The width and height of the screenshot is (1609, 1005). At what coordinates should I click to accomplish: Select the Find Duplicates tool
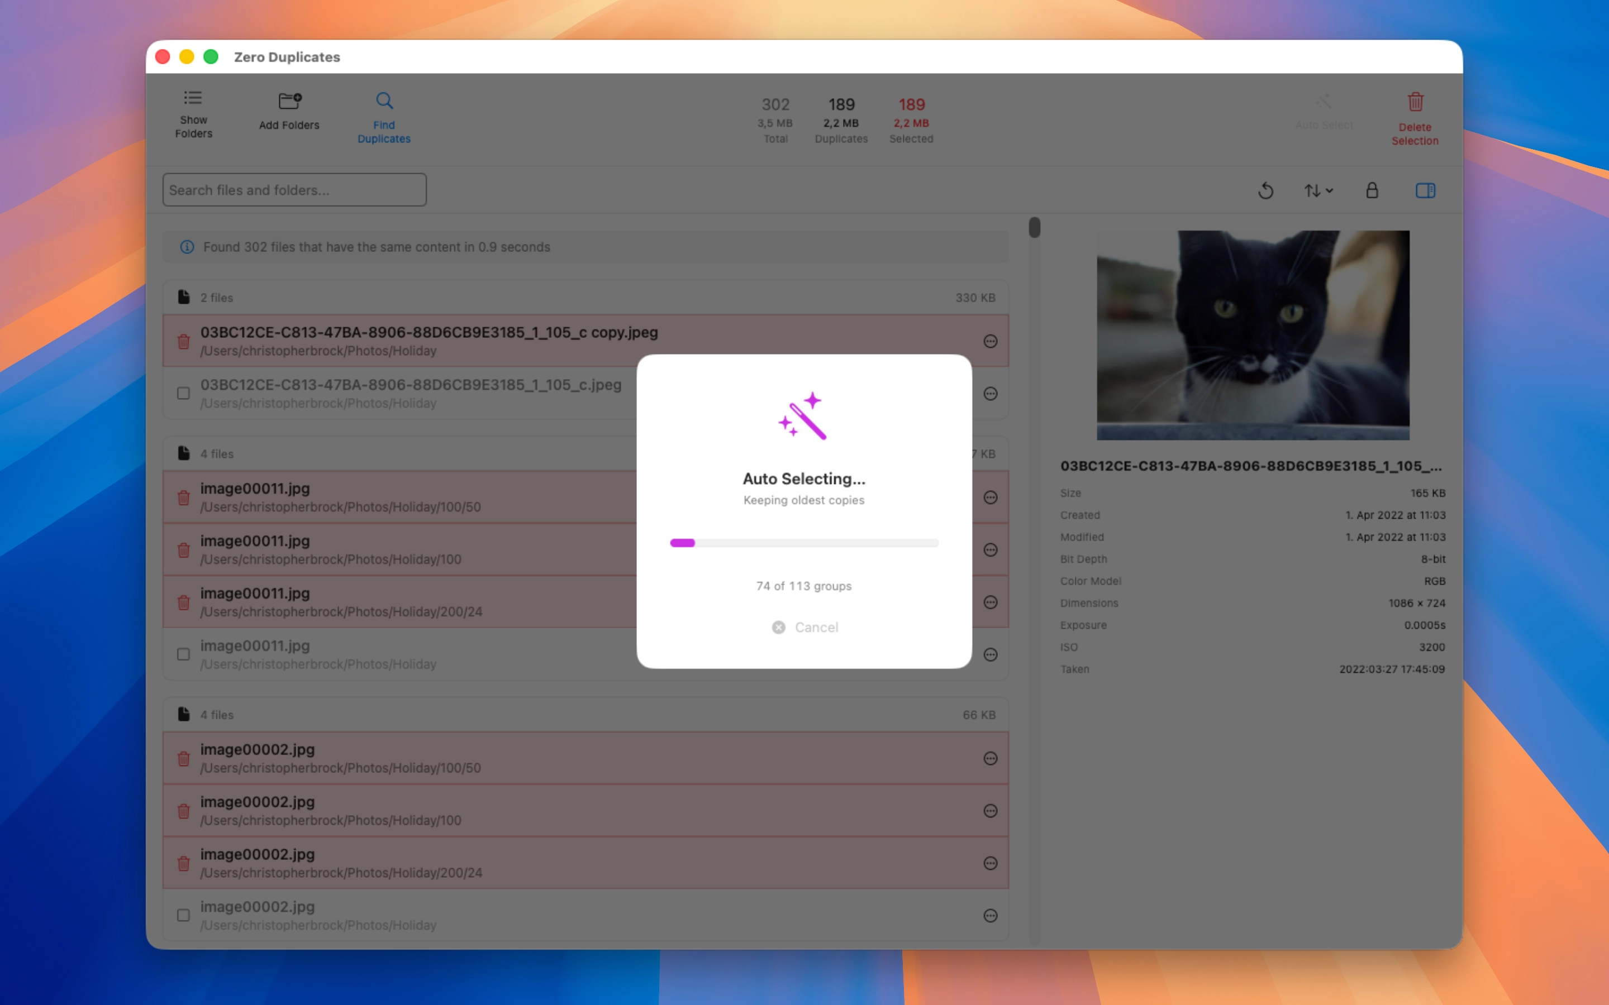tap(384, 117)
